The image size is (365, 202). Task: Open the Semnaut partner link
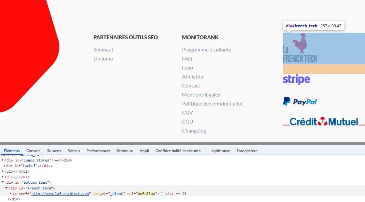(103, 50)
